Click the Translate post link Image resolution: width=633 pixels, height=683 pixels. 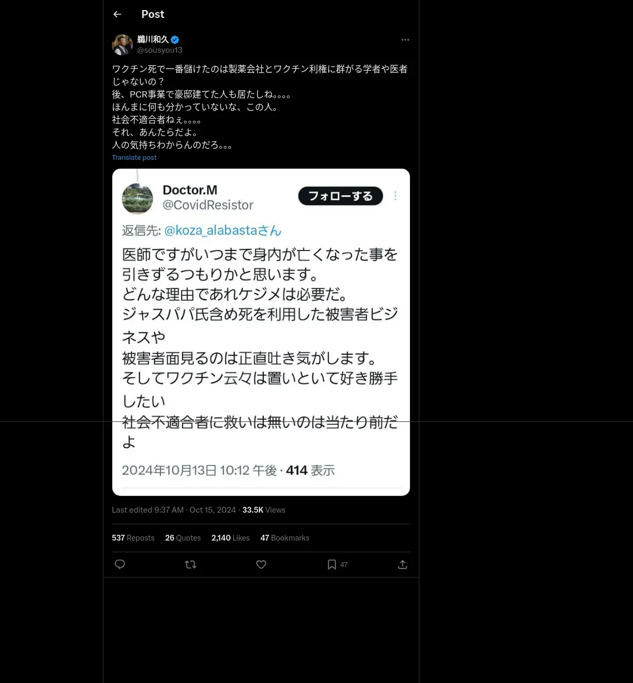tap(134, 157)
